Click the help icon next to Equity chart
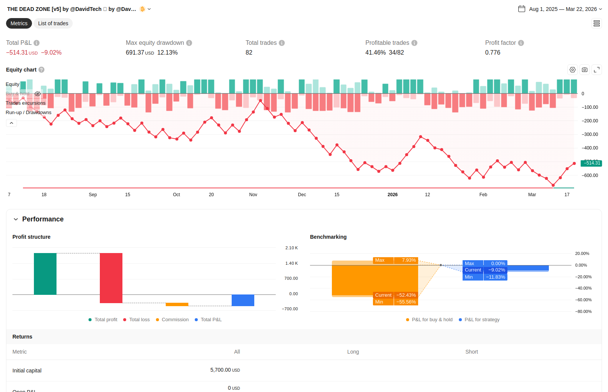The image size is (608, 392). (x=41, y=70)
